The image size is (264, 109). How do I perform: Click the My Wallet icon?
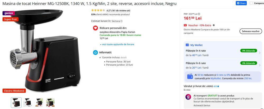coord(187,45)
